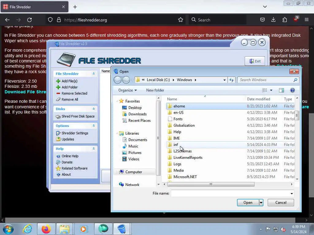314x235 pixels.
Task: Bookmark this page with the star icon
Action: (181, 20)
